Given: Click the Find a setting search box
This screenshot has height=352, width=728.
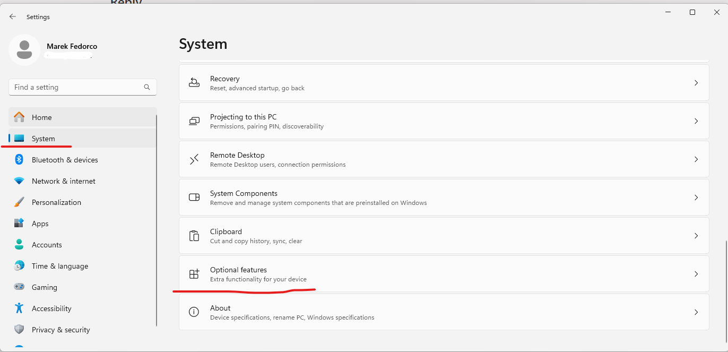Looking at the screenshot, I should coord(83,87).
